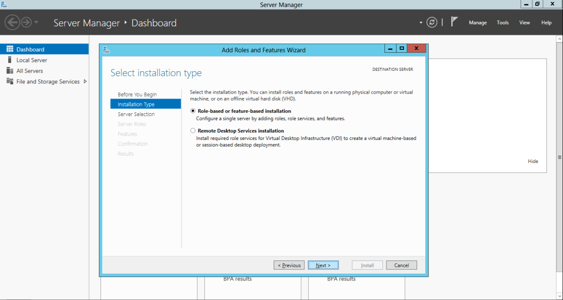Screen dimensions: 563x300
Task: Click Hide in the welcome tile
Action: (x=533, y=161)
